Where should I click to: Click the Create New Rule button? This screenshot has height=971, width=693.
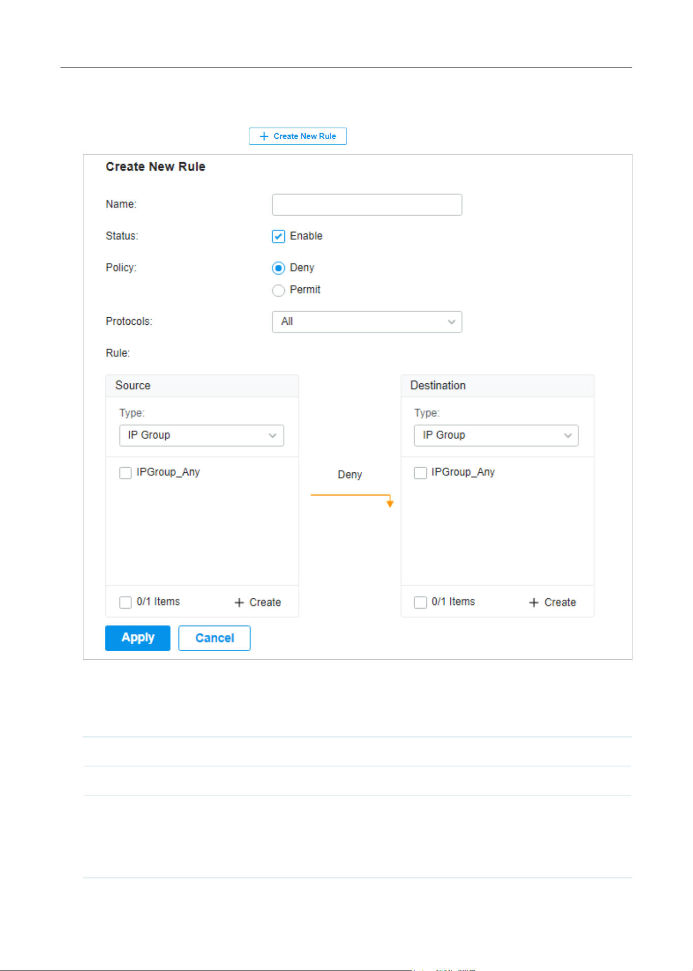point(298,136)
